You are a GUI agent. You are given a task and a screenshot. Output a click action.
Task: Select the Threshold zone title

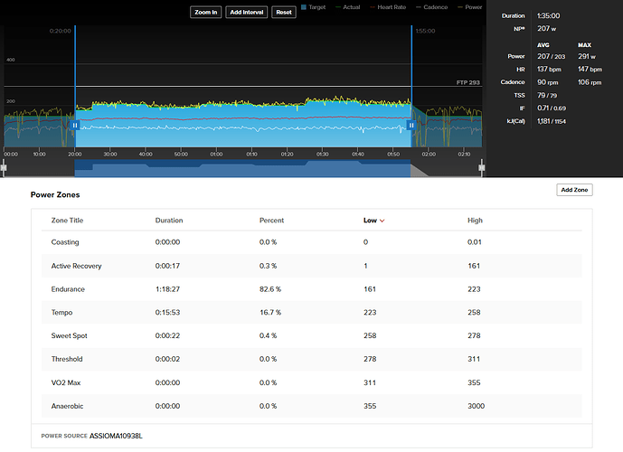click(67, 359)
